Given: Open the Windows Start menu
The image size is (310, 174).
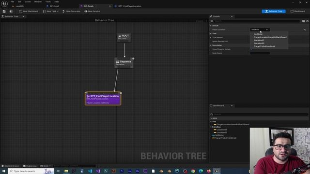Looking at the screenshot, I should coord(4,171).
